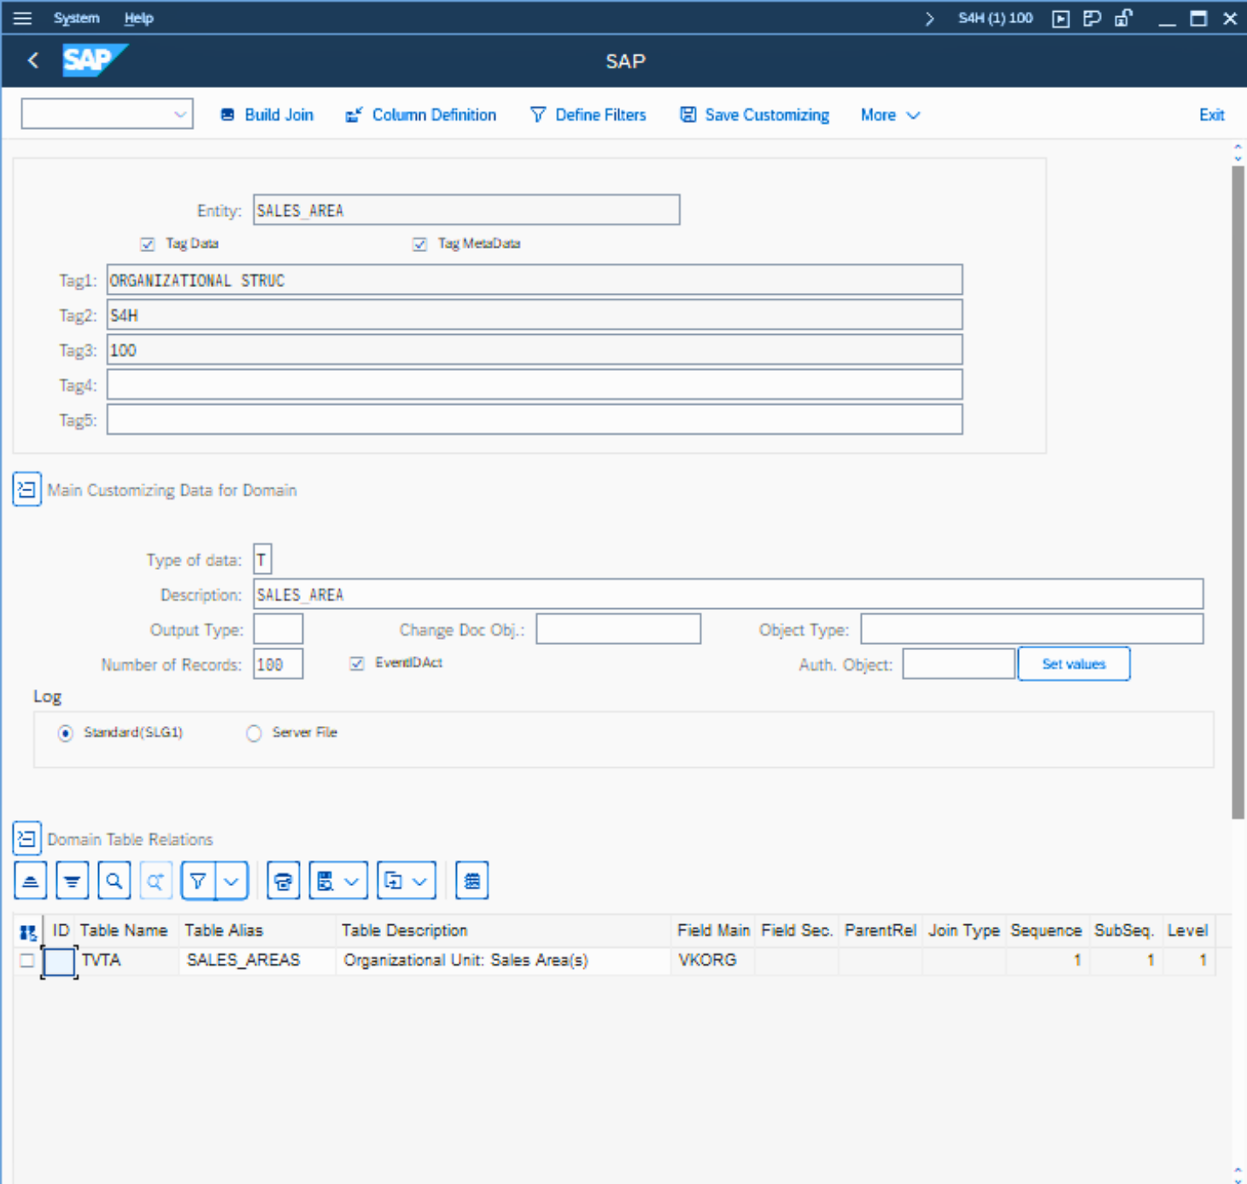Click the select-all icon in table header
This screenshot has height=1184, width=1247.
point(28,931)
